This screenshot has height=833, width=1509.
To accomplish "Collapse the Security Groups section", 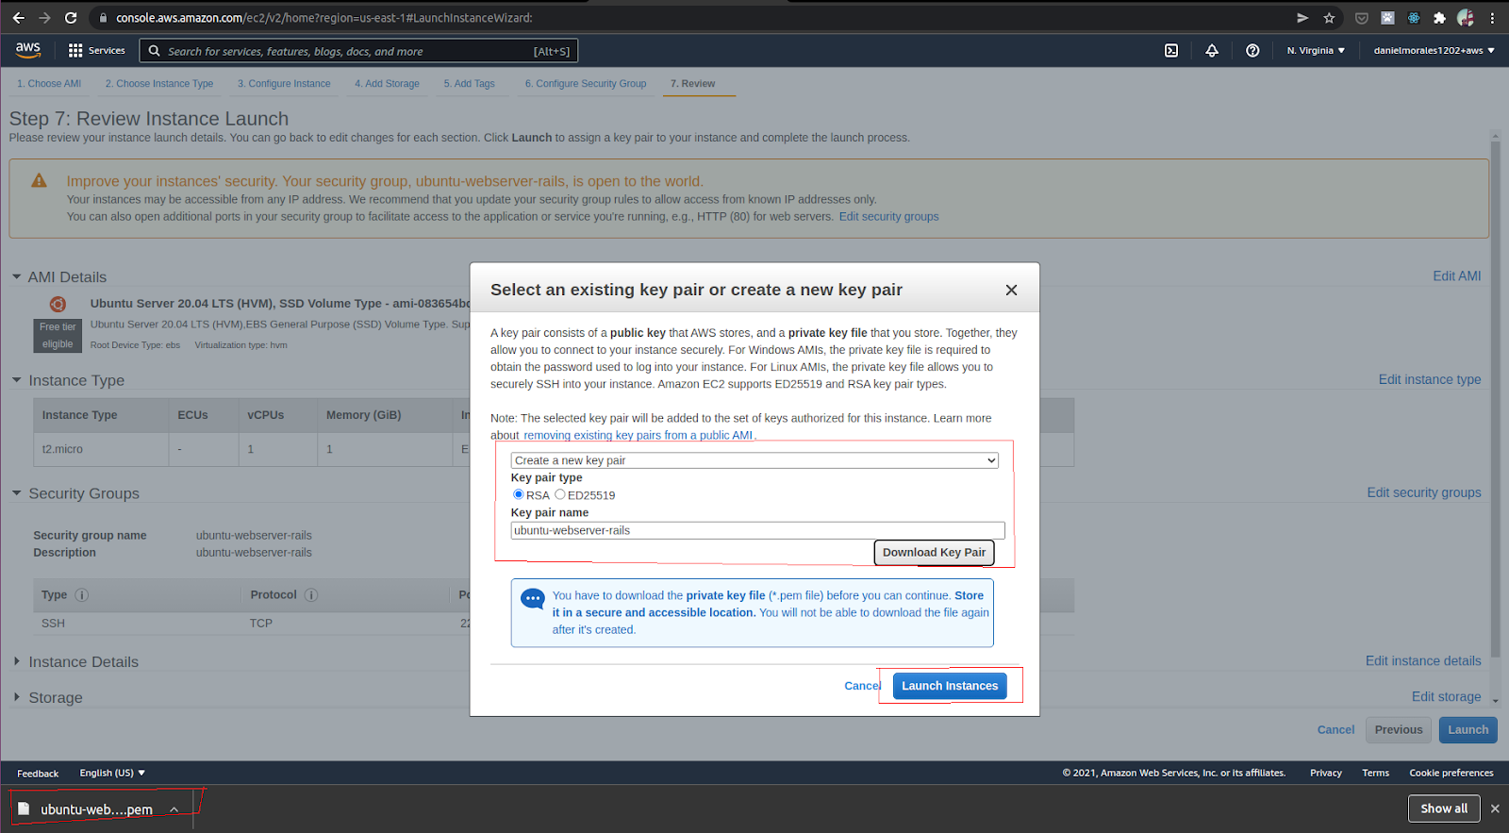I will pyautogui.click(x=16, y=493).
